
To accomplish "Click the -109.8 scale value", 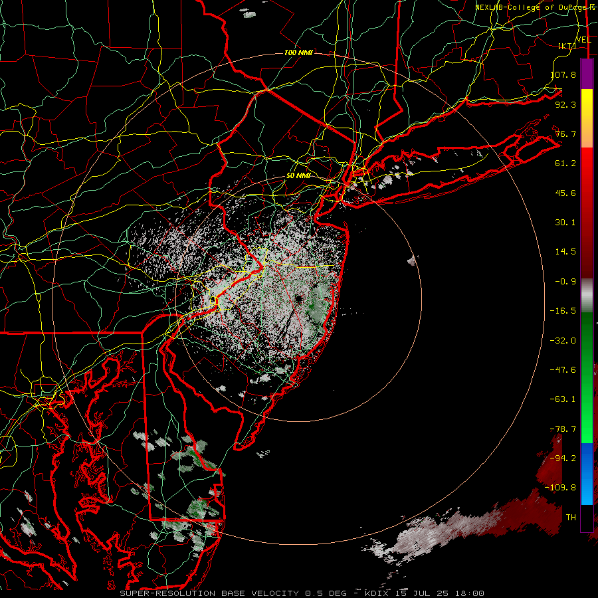I will (x=560, y=488).
